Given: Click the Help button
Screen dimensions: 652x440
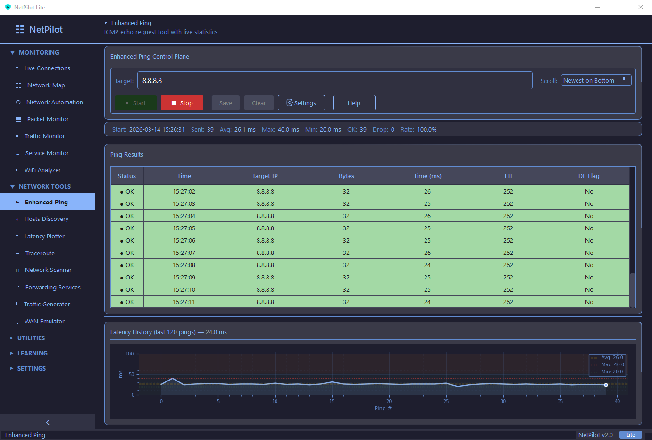Looking at the screenshot, I should 354,103.
